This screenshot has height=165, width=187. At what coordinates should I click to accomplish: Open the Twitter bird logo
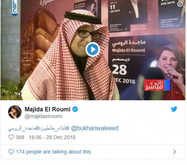[x=174, y=109]
